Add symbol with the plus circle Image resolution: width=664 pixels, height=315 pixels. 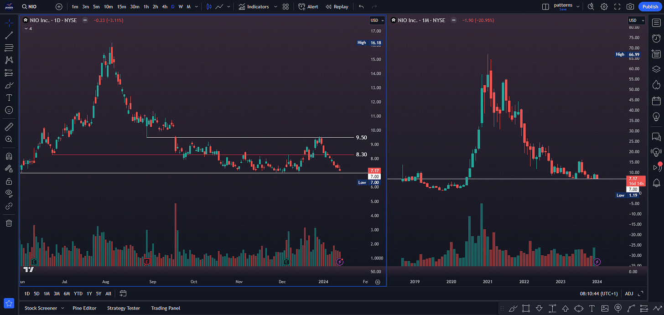(x=59, y=6)
